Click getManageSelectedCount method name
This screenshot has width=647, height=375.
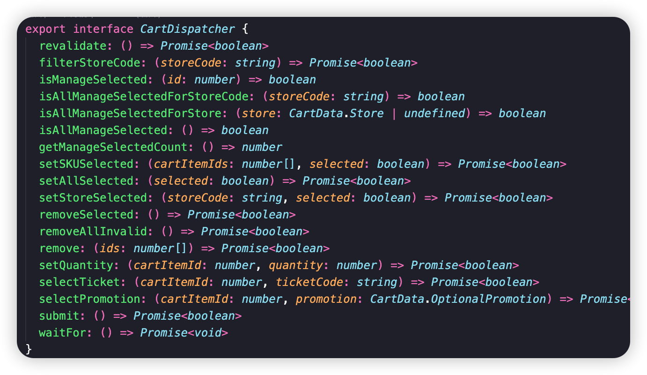pos(113,147)
